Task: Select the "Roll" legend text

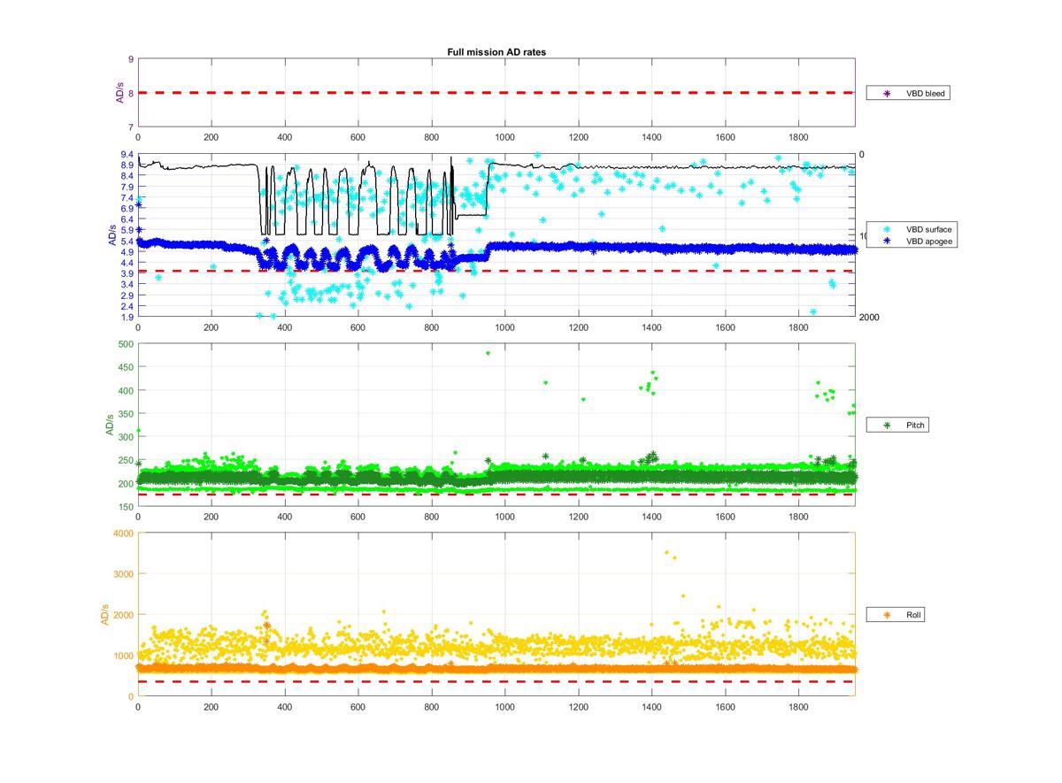Action: coord(913,614)
